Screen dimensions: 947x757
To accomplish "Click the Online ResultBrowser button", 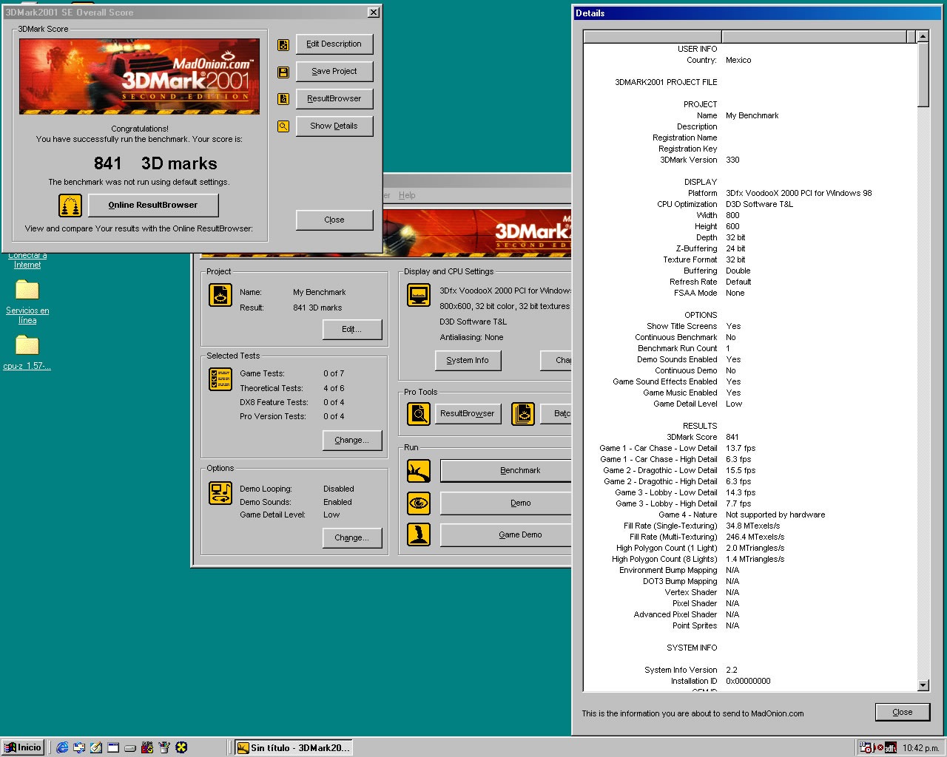I will pyautogui.click(x=153, y=206).
